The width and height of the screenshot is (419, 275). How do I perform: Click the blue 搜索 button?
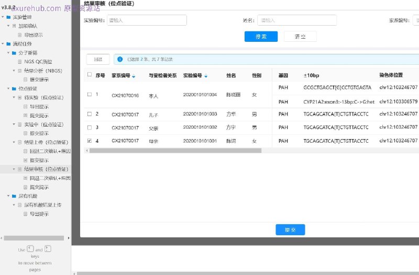pyautogui.click(x=261, y=37)
